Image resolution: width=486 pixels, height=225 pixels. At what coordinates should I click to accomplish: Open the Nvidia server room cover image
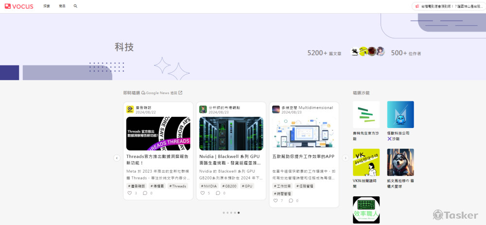tap(231, 133)
